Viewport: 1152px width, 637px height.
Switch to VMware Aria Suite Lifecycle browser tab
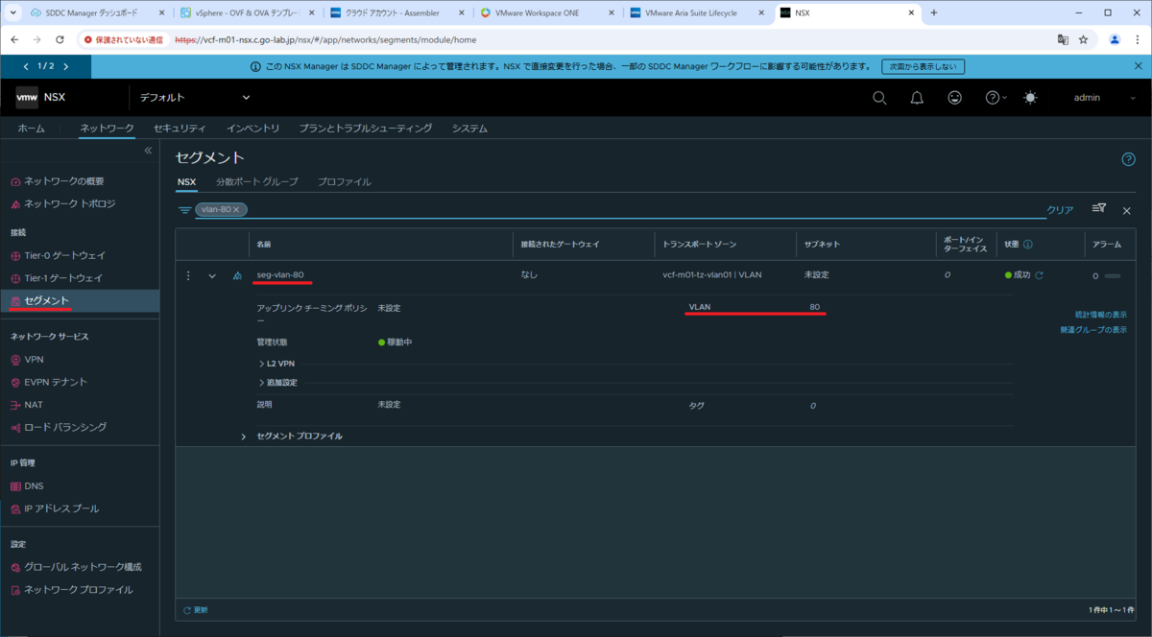pos(697,12)
